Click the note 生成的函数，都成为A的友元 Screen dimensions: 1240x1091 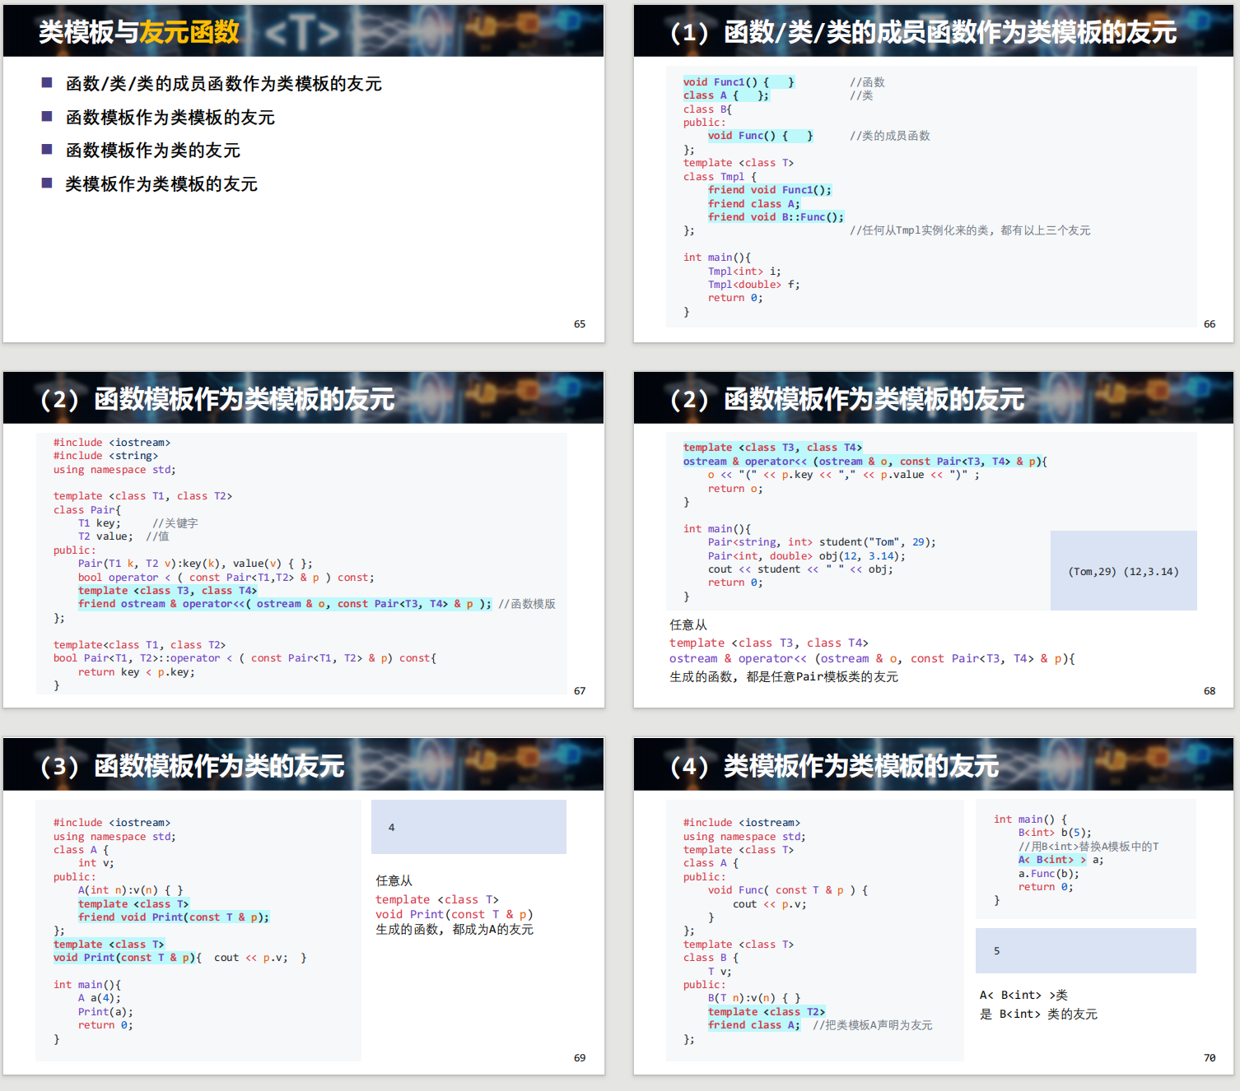coord(455,930)
